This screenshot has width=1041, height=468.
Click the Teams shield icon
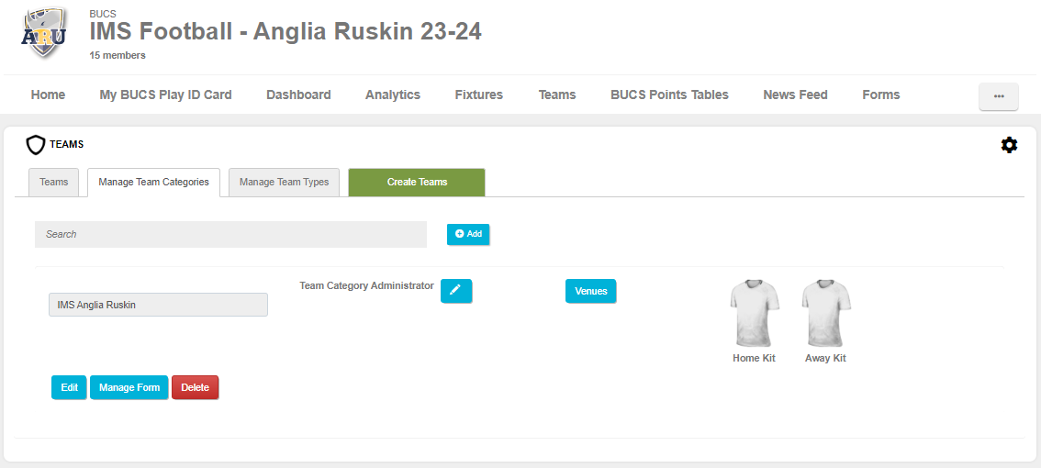36,145
